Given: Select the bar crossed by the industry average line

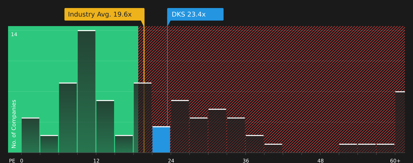Looking at the screenshot, I should point(143,118).
